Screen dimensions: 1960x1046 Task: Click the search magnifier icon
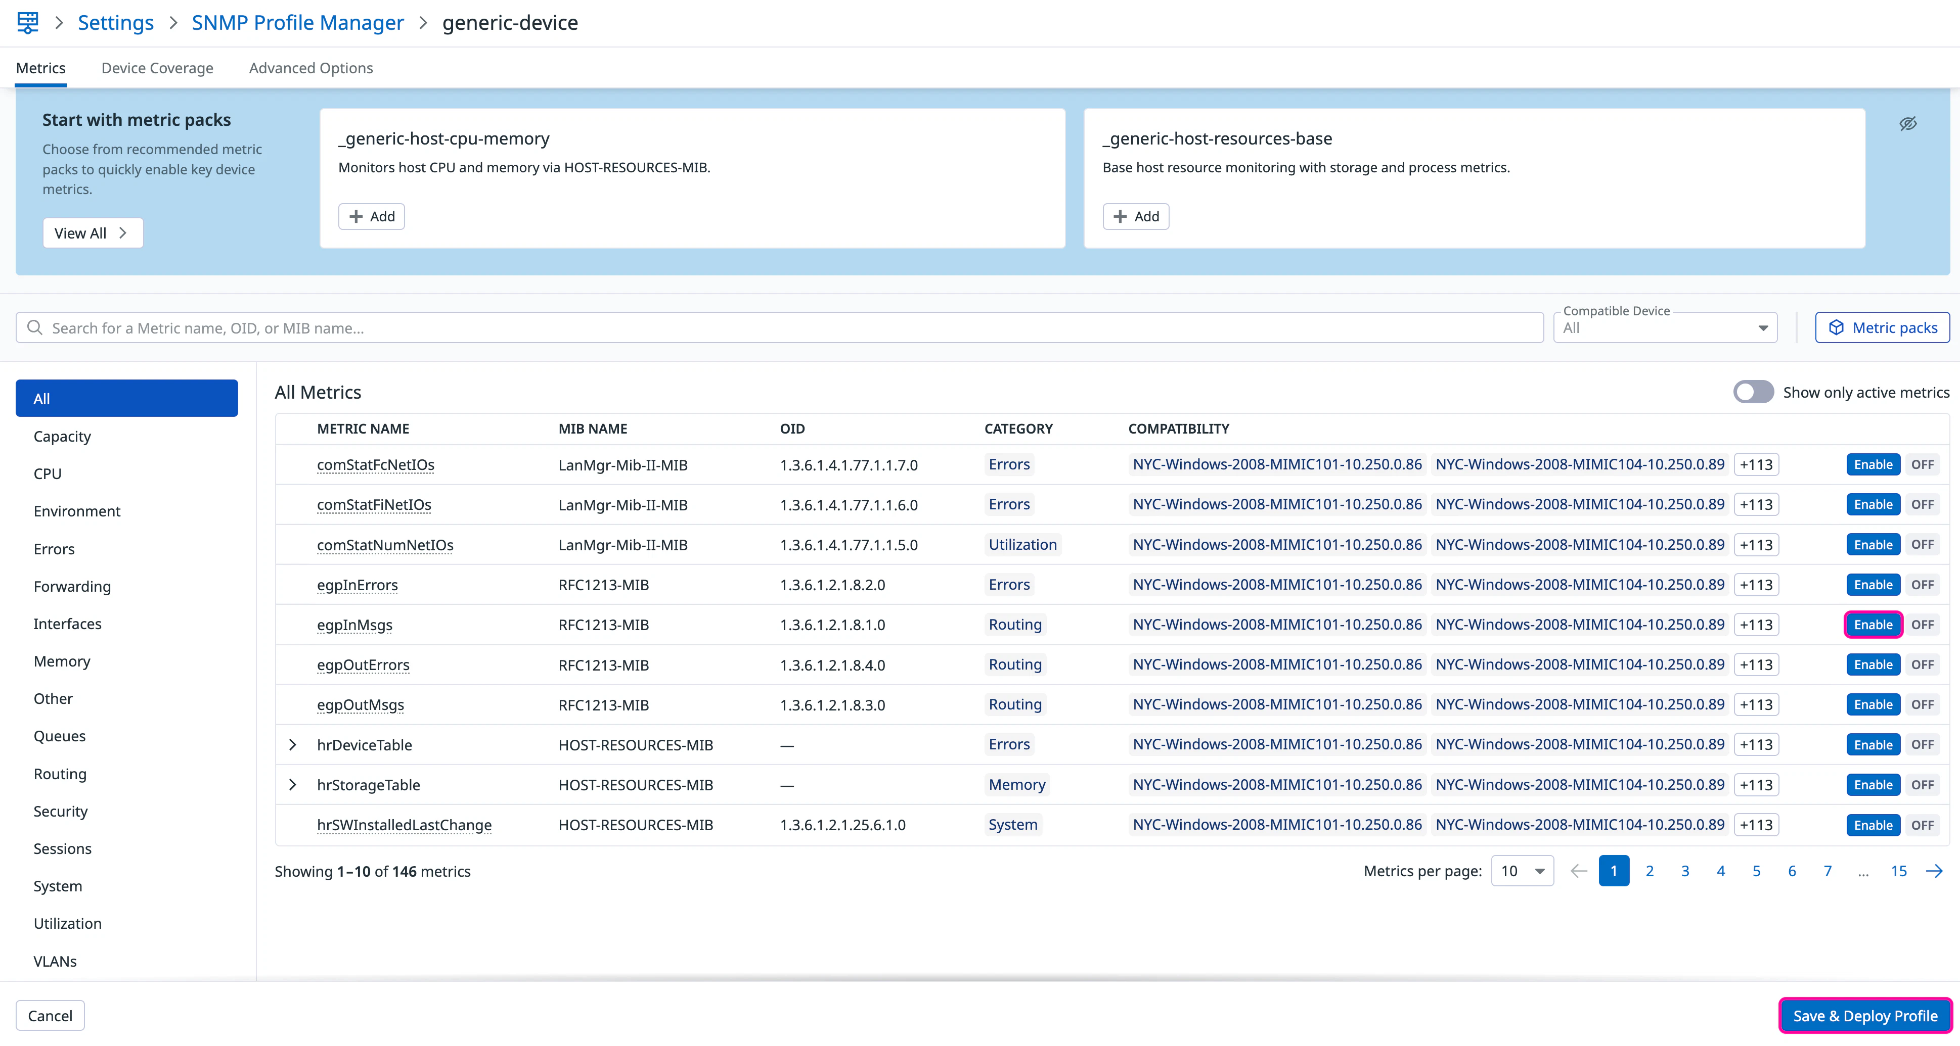click(34, 327)
